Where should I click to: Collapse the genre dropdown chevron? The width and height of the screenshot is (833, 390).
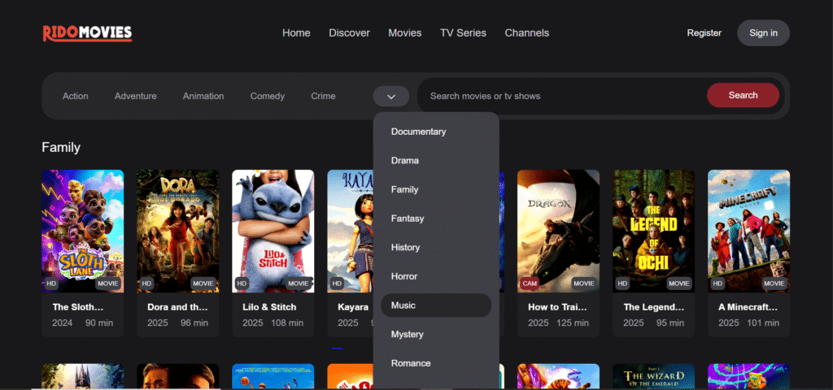[x=391, y=96]
